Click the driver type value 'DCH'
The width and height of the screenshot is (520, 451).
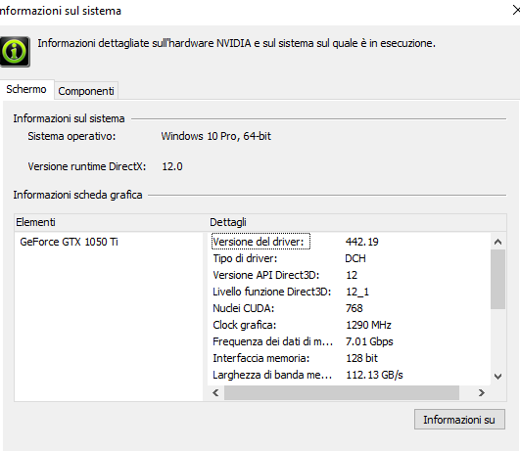tap(355, 258)
